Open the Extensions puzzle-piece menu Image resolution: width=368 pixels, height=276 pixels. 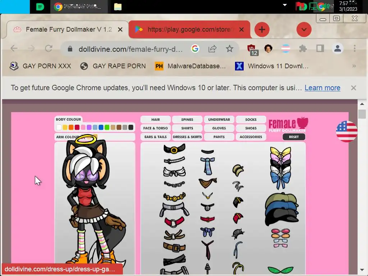(x=303, y=49)
